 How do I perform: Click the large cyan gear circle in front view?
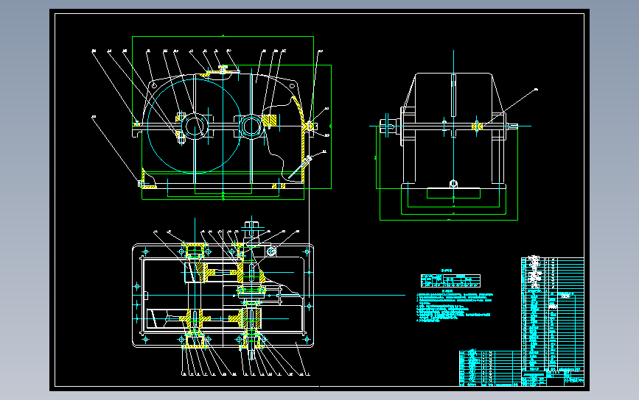[x=195, y=126]
